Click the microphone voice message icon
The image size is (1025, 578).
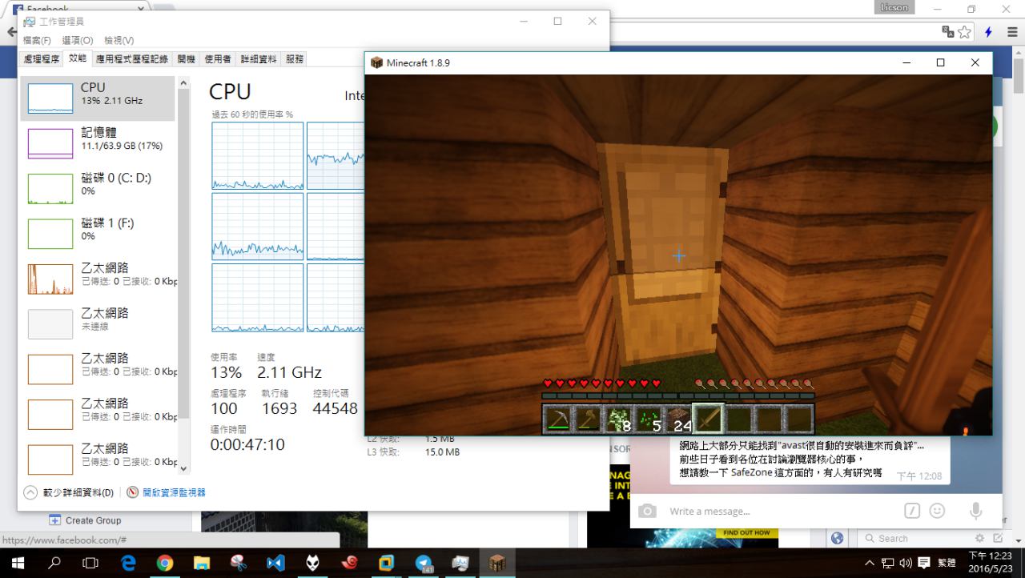click(x=975, y=511)
